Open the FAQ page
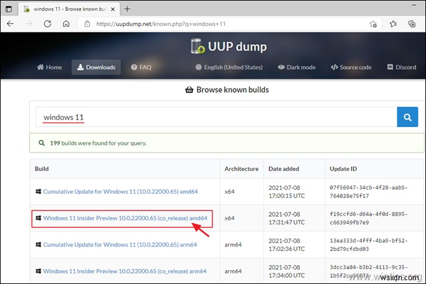426x284 pixels. point(141,67)
